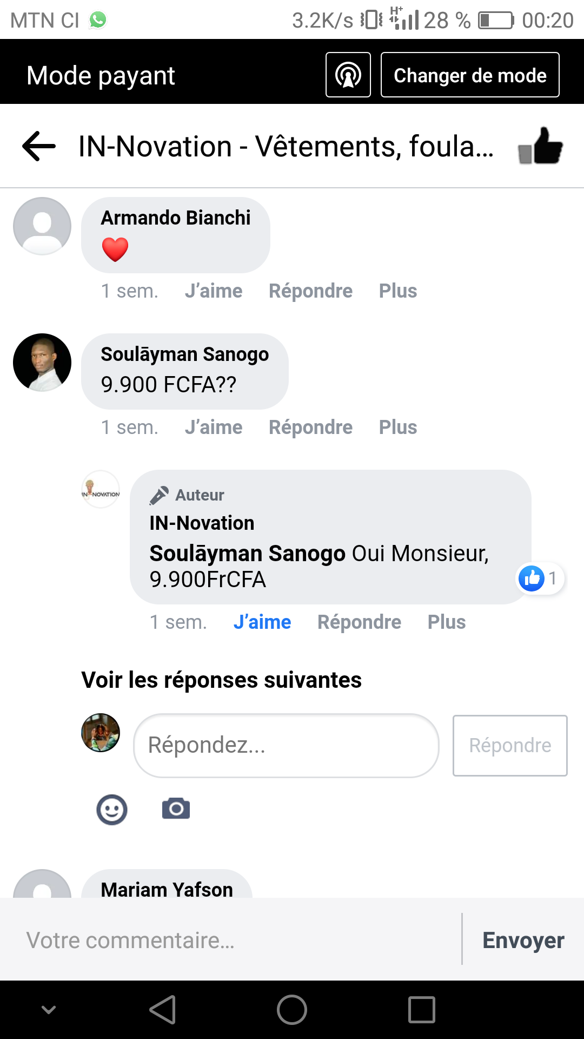Expand Voir les réponses suivantes
Screen dimensions: 584x1039
[221, 680]
